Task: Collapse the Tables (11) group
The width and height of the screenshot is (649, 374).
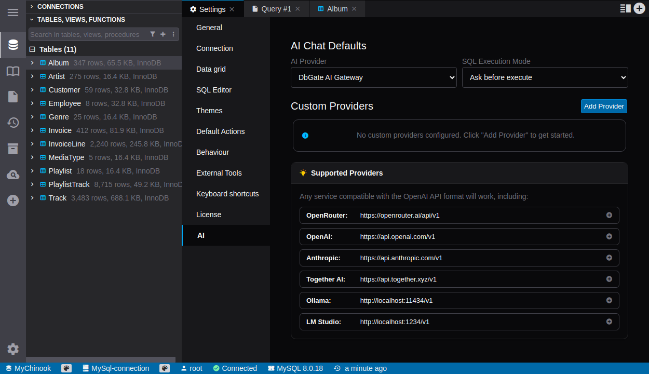Action: (x=32, y=49)
